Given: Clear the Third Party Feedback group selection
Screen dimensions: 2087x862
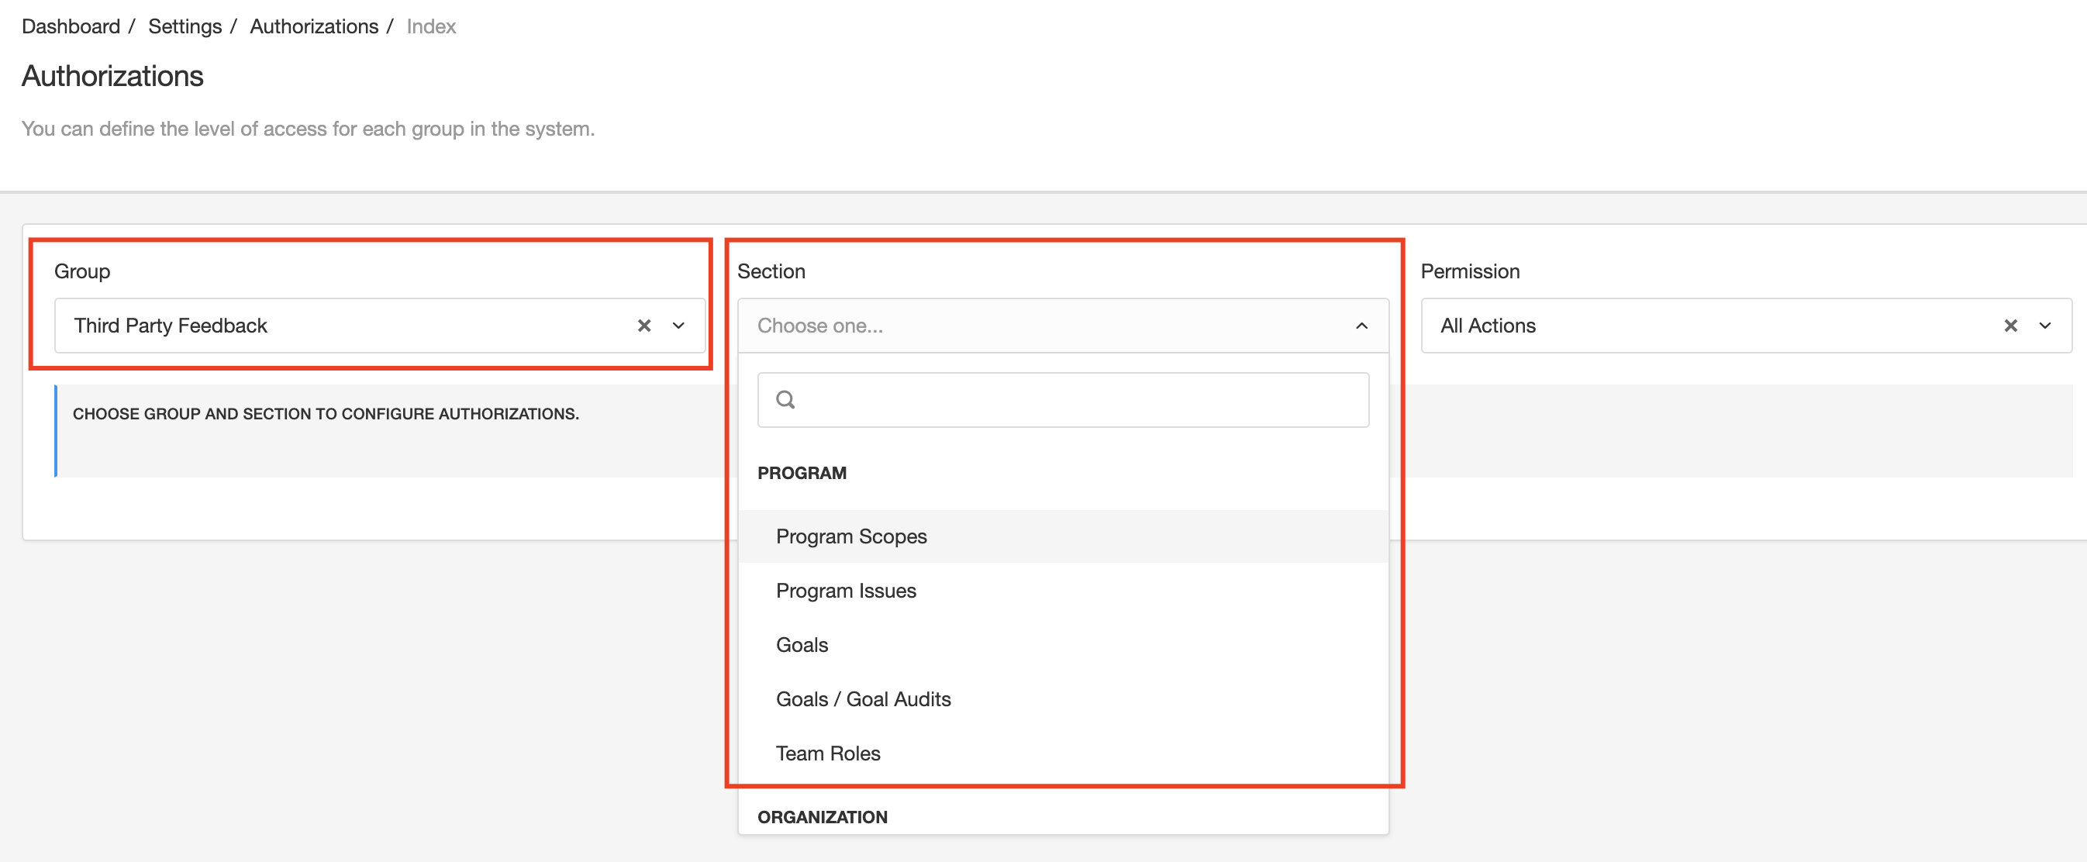Looking at the screenshot, I should 644,326.
